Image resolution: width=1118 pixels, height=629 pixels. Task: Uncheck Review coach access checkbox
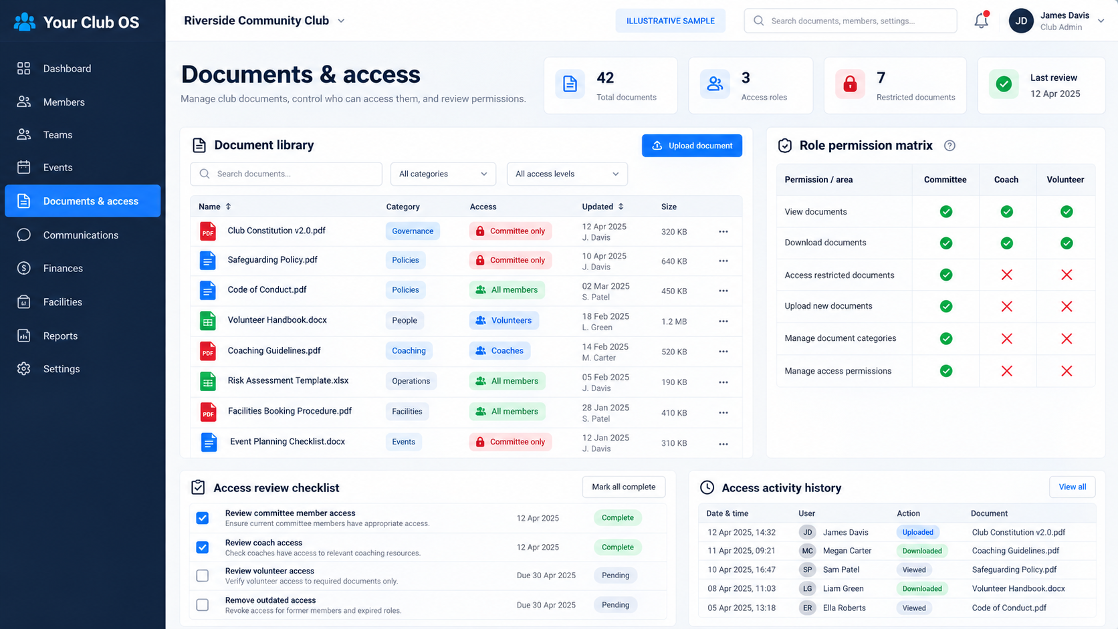click(203, 547)
